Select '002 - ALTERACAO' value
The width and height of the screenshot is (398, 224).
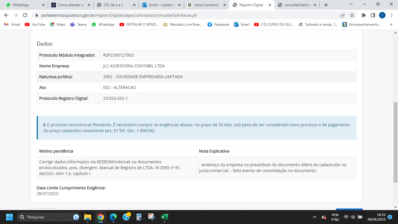119,87
